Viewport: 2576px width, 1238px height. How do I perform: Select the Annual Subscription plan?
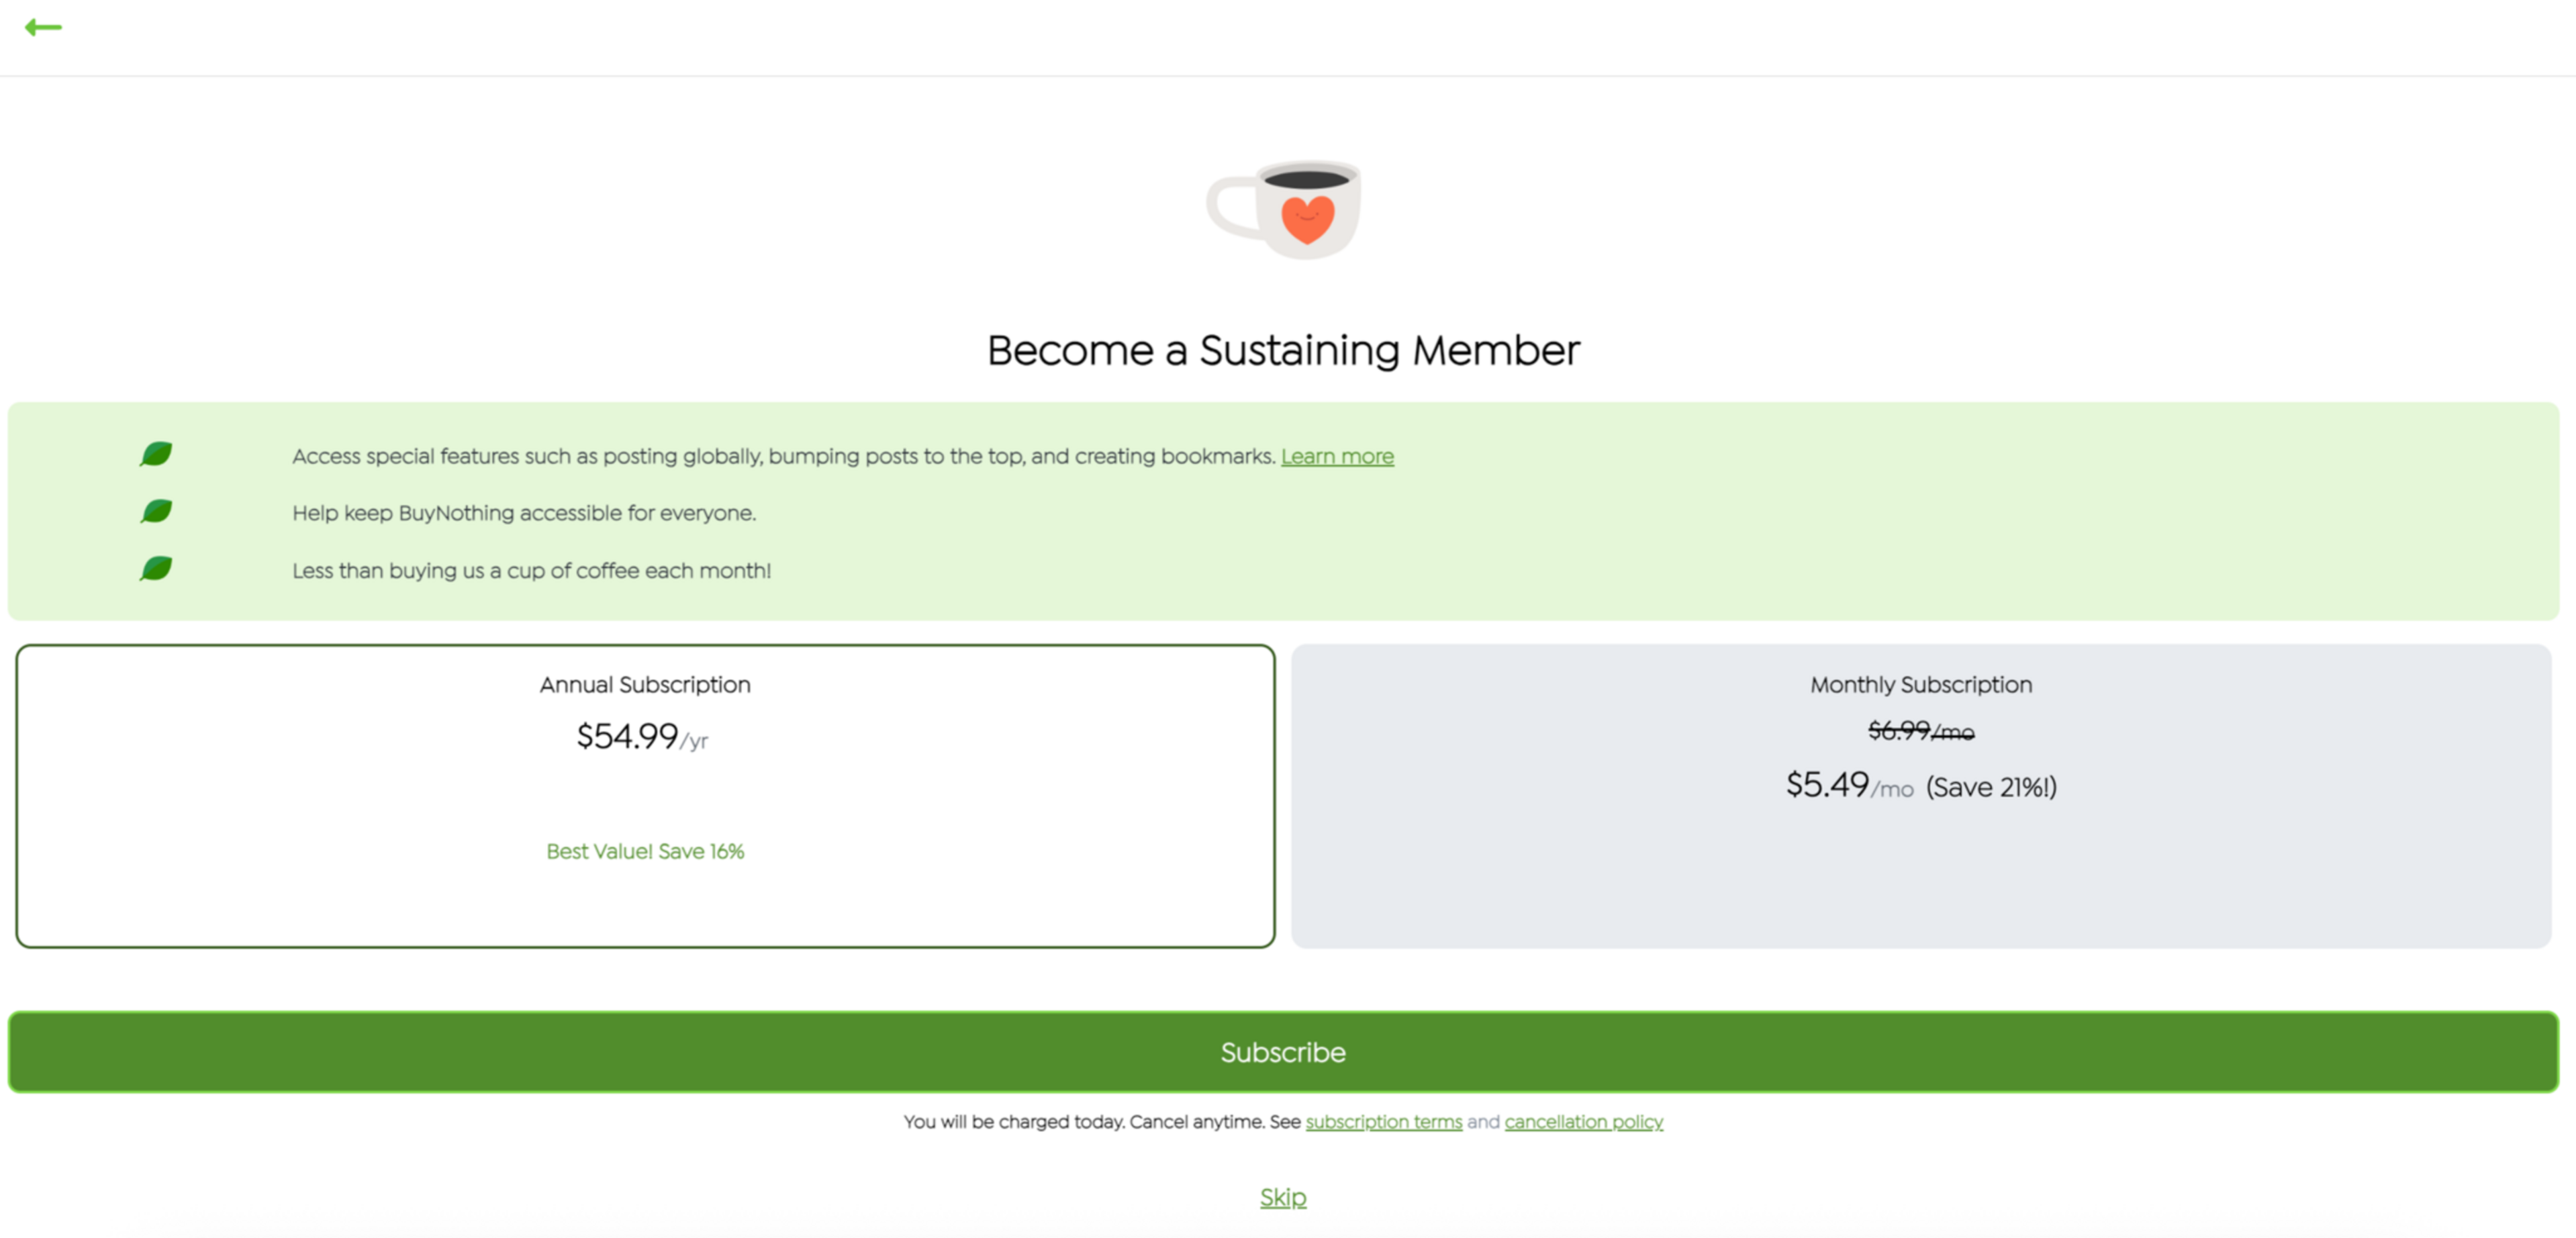pos(645,795)
